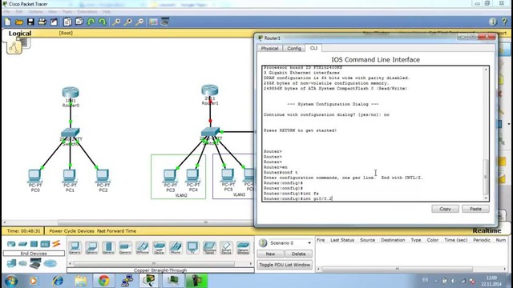Click Toggle PDU List Window button
The height and width of the screenshot is (288, 513).
click(285, 265)
